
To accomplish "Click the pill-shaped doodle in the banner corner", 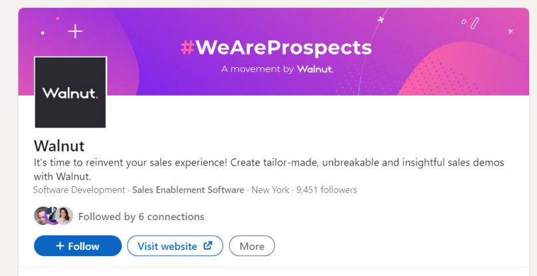I will coord(474,23).
